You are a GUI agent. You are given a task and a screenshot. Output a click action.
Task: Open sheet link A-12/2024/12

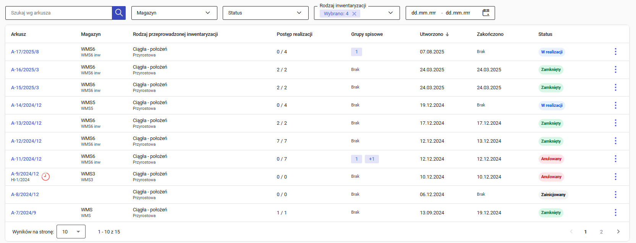[x=26, y=141]
